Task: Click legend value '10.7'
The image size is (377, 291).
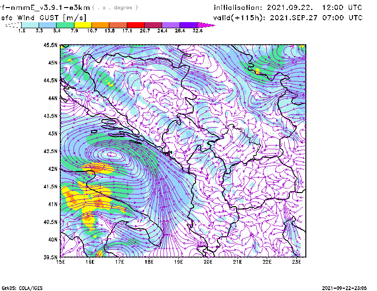Action: pyautogui.click(x=92, y=31)
